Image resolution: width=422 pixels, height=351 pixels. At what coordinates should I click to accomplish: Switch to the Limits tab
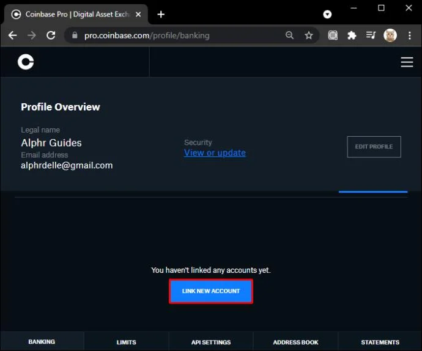tap(126, 342)
